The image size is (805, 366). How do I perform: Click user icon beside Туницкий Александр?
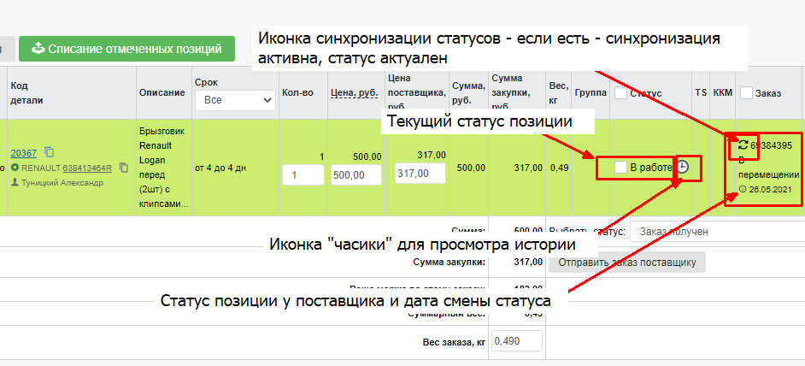[x=15, y=182]
